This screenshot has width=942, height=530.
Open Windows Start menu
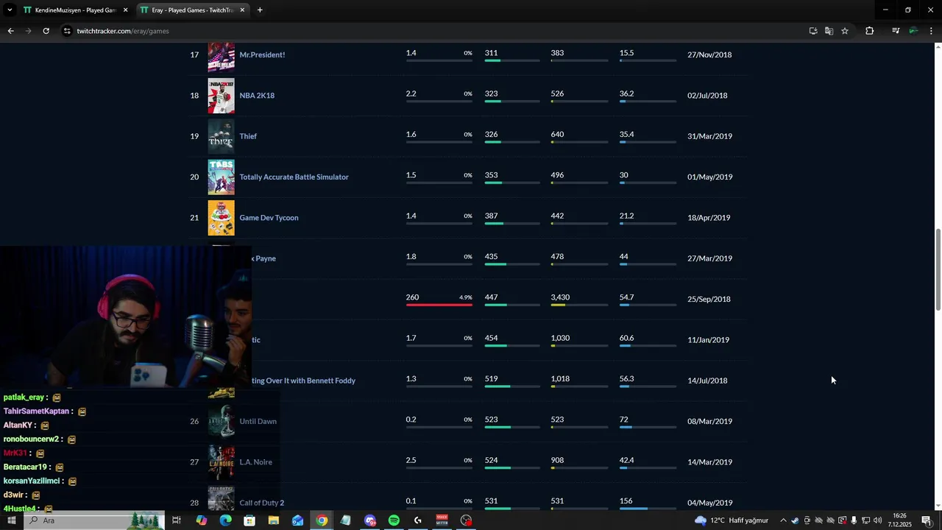pos(11,520)
